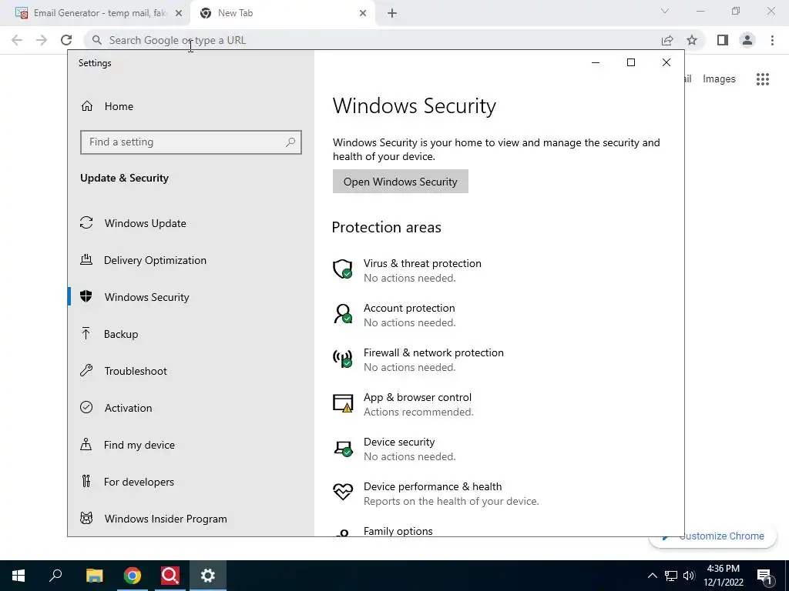Click Chrome's bookmark star icon

point(692,40)
